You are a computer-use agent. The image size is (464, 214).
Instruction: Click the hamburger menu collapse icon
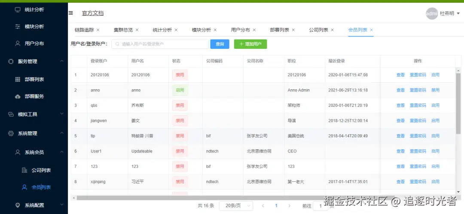pyautogui.click(x=71, y=13)
